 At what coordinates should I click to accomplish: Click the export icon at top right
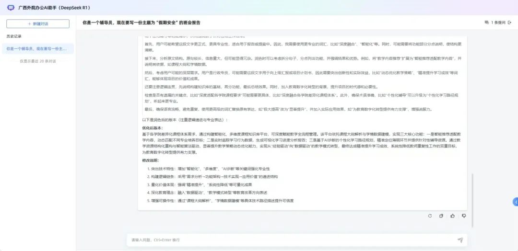click(x=509, y=22)
